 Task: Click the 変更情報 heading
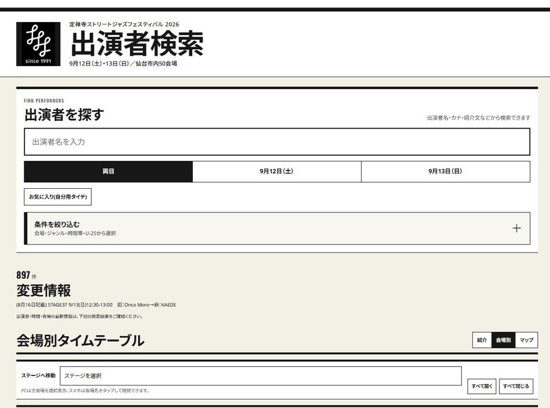pyautogui.click(x=44, y=291)
